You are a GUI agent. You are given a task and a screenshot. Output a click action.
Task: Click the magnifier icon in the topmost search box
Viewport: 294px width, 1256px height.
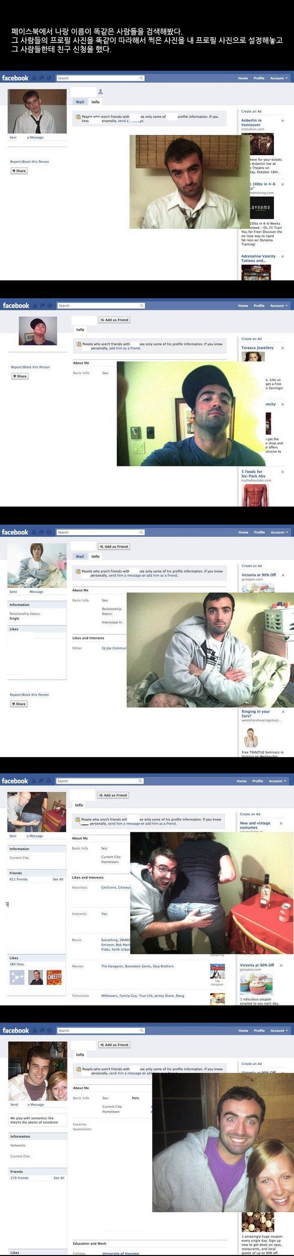pos(141,78)
